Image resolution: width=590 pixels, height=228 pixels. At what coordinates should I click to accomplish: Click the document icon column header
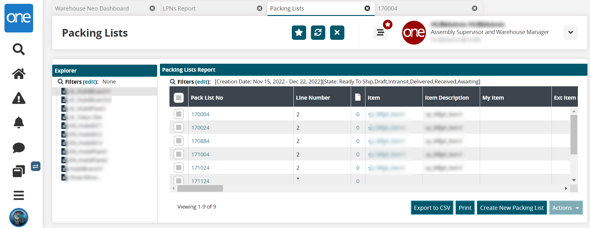click(x=358, y=97)
